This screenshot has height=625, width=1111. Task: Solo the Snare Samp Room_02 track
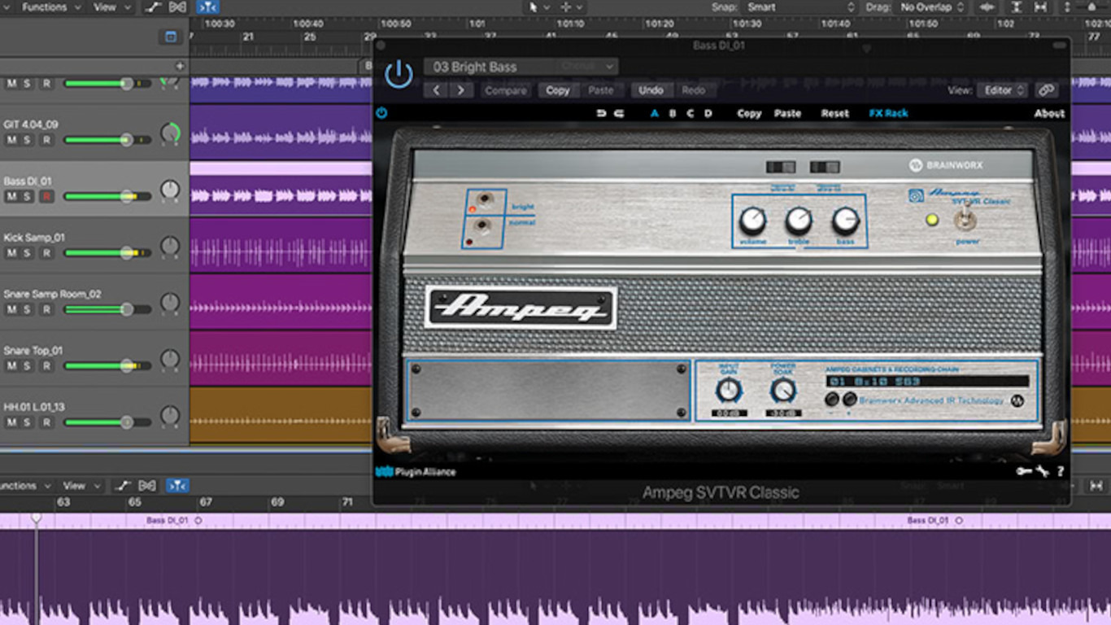[28, 310]
